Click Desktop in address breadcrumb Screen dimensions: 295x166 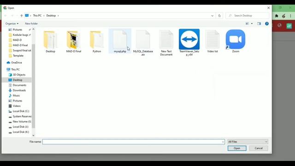click(x=51, y=16)
